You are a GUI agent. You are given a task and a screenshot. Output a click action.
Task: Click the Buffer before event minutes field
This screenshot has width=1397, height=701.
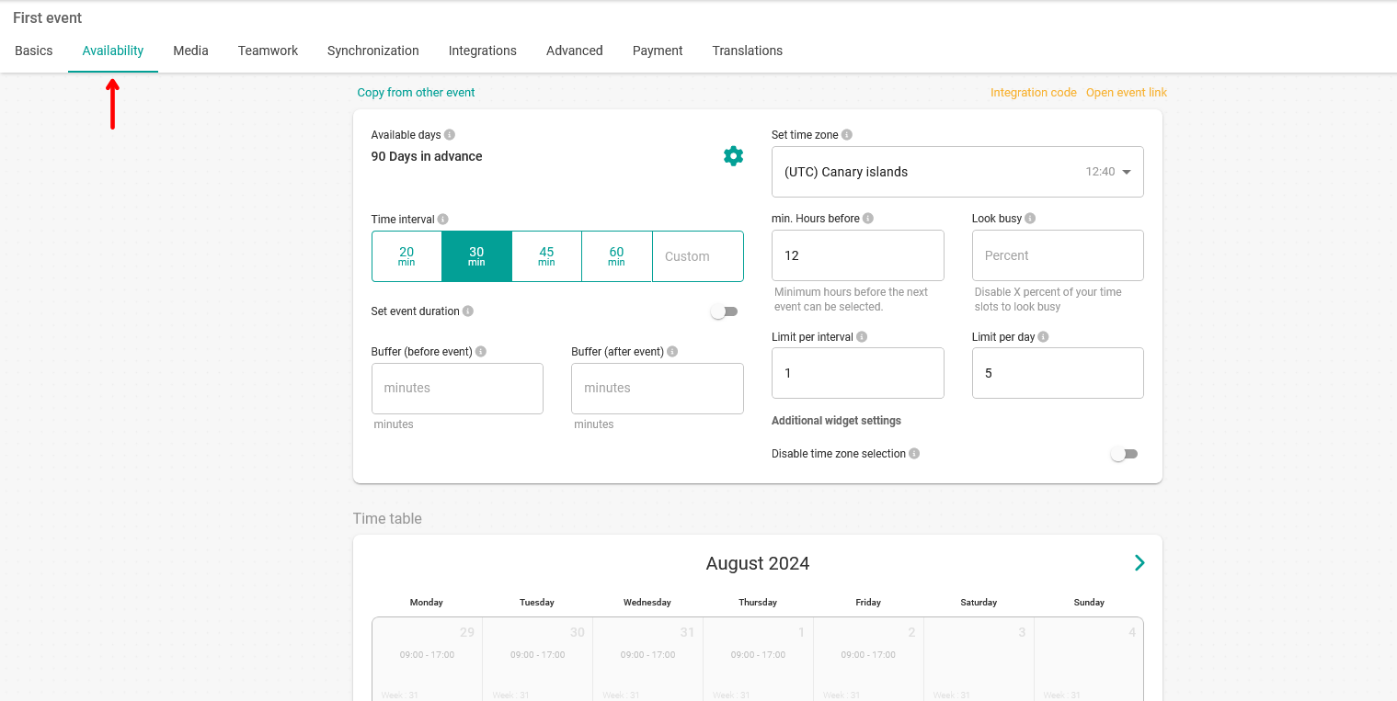(457, 389)
